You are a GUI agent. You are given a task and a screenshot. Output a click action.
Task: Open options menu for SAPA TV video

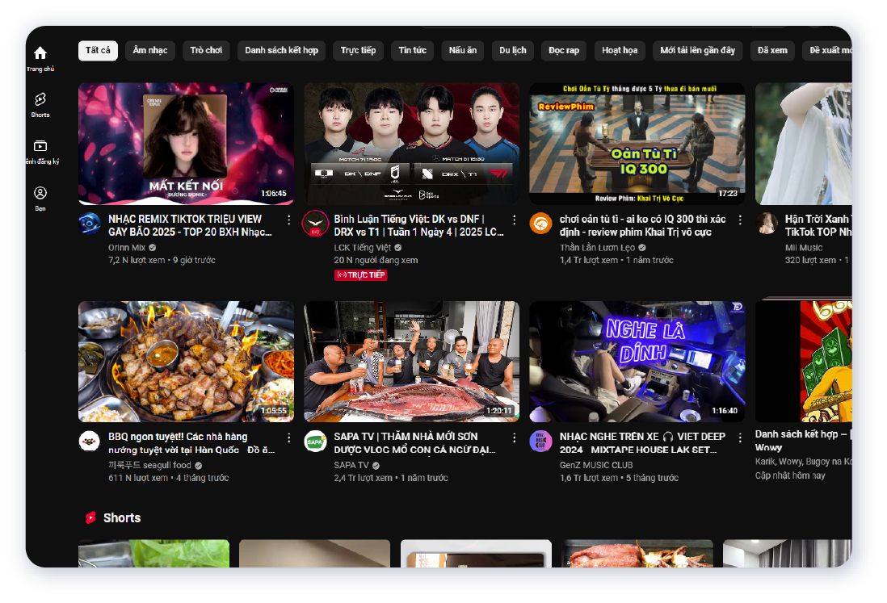pyautogui.click(x=515, y=438)
